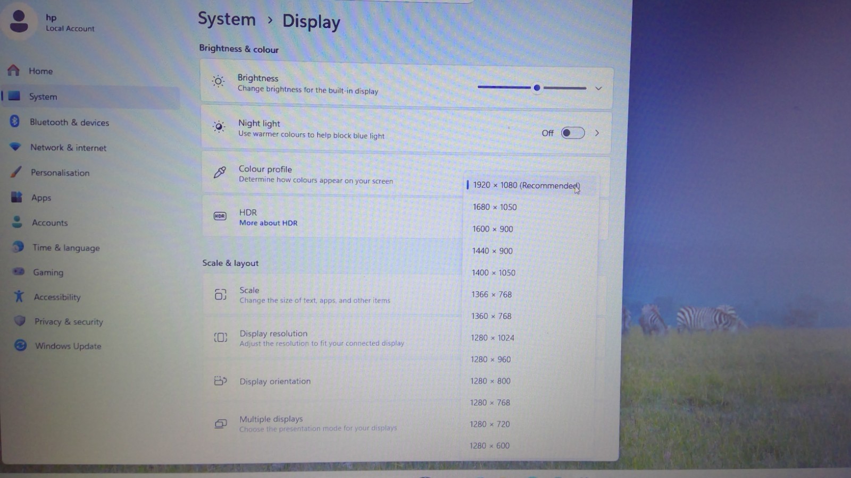Click the hp user account avatar
This screenshot has height=478, width=851.
pyautogui.click(x=19, y=22)
